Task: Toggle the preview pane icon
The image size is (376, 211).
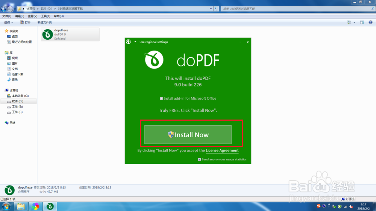Action: click(x=362, y=22)
